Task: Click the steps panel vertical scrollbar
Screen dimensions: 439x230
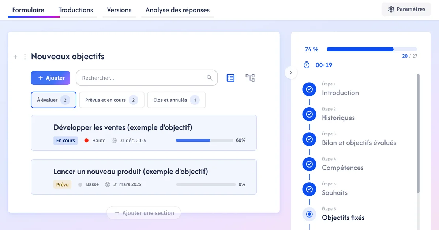Action: pos(418,134)
